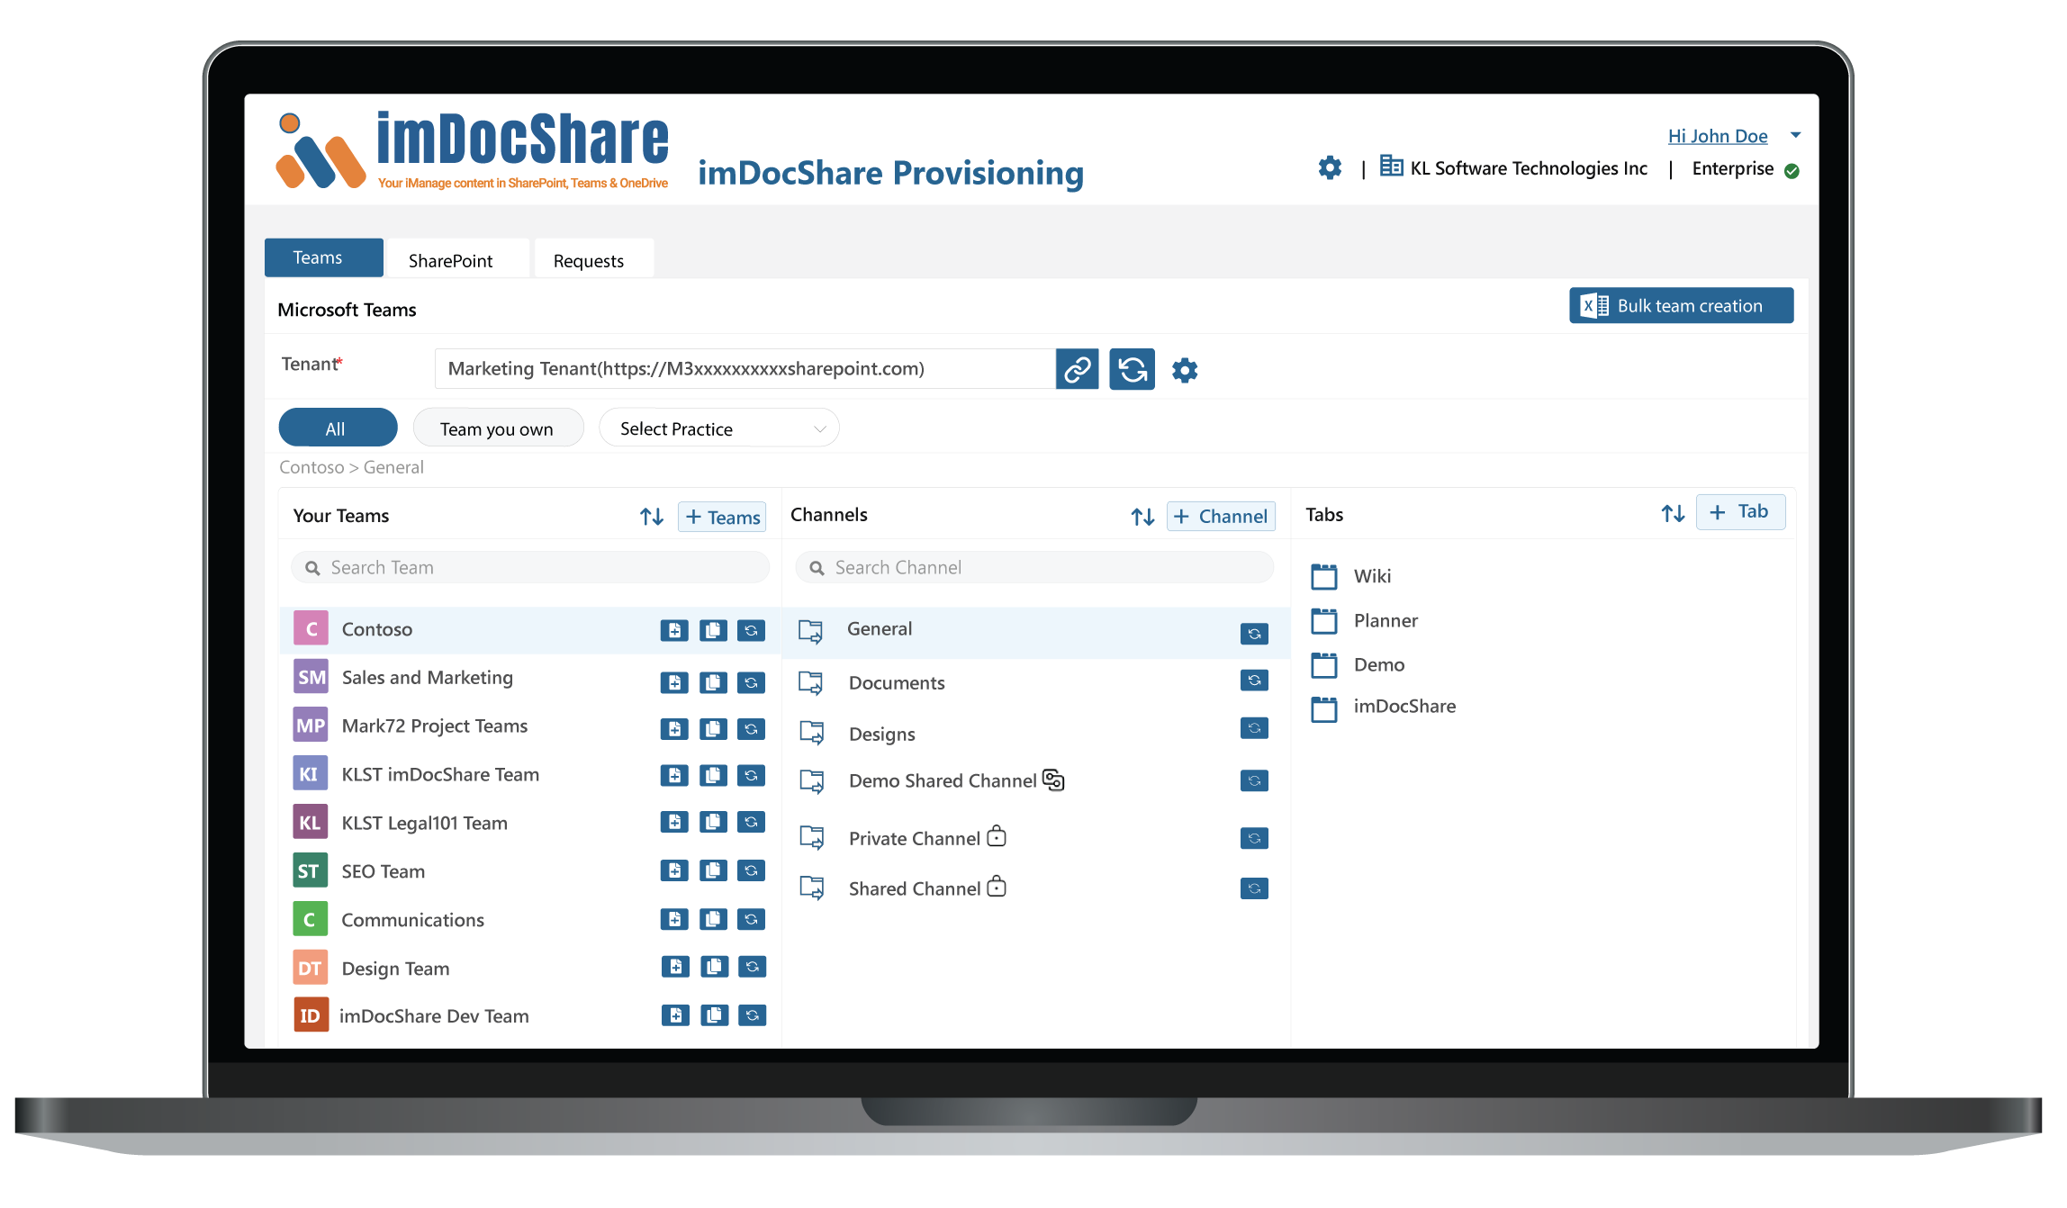Click sync icon for KLST imDocShare Team
The image size is (2067, 1208).
pos(751,775)
